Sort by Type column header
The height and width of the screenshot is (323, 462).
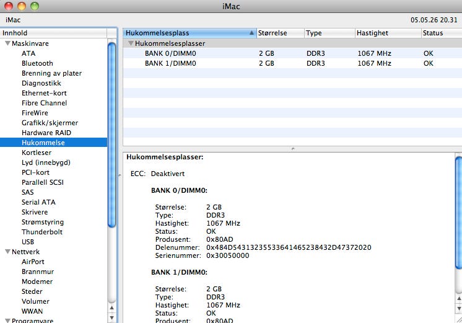click(329, 33)
